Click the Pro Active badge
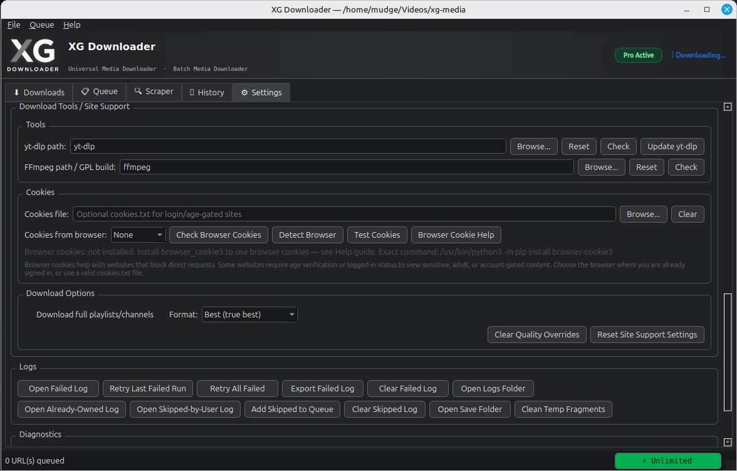 pyautogui.click(x=638, y=55)
